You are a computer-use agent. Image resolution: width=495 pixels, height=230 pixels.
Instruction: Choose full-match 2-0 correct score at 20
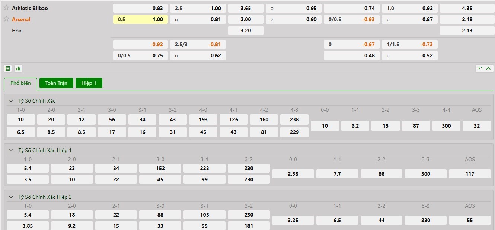pos(51,119)
